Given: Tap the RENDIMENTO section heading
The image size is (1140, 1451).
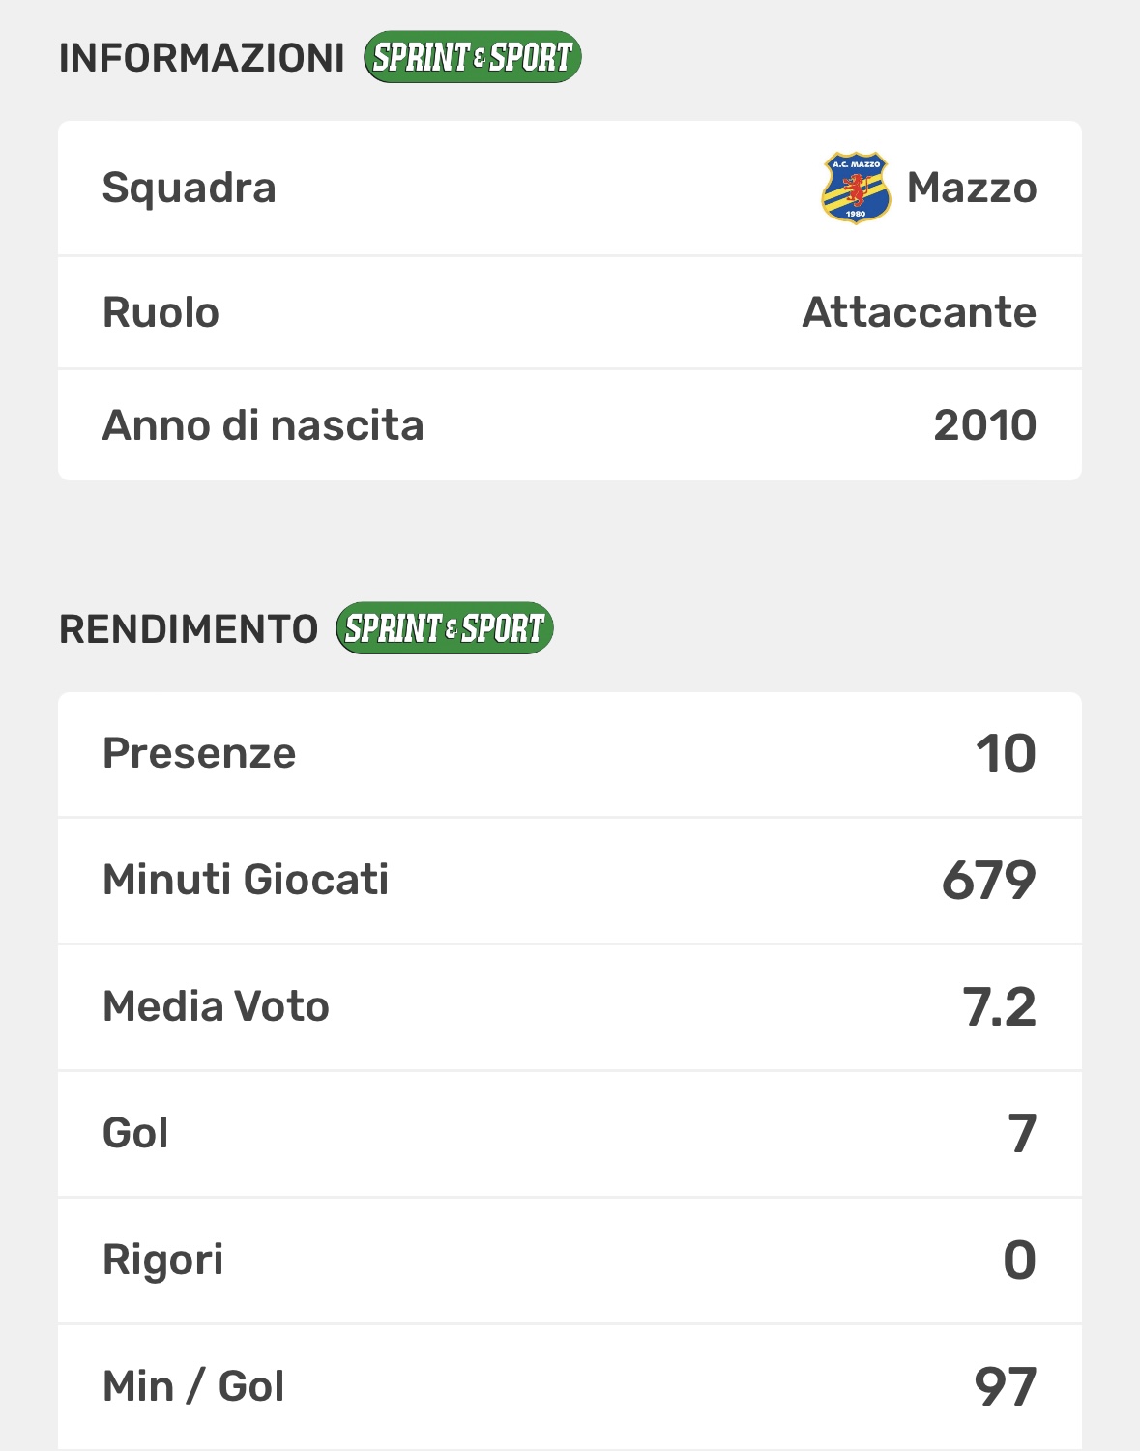Looking at the screenshot, I should 189,629.
